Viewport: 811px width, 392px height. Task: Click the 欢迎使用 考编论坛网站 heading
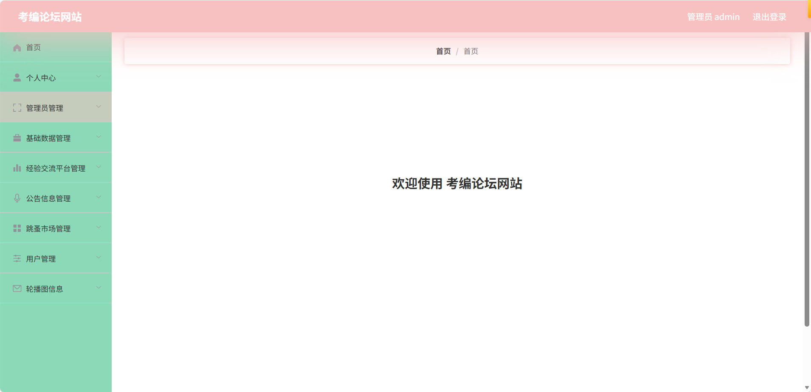pos(457,183)
